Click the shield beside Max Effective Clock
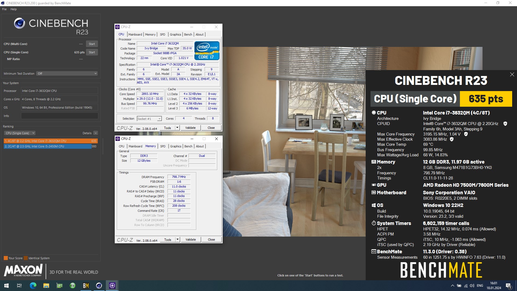This screenshot has width=517, height=291. pyautogui.click(x=452, y=139)
